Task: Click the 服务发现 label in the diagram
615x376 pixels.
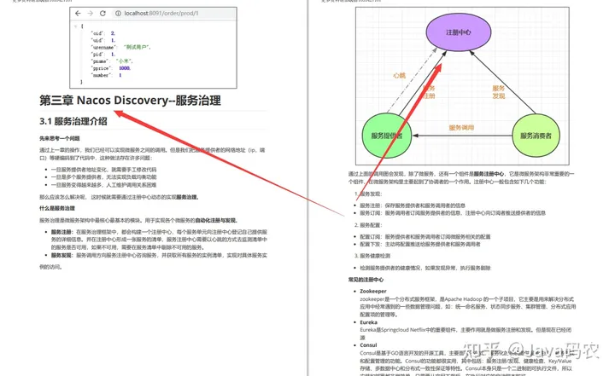Action: tap(499, 92)
